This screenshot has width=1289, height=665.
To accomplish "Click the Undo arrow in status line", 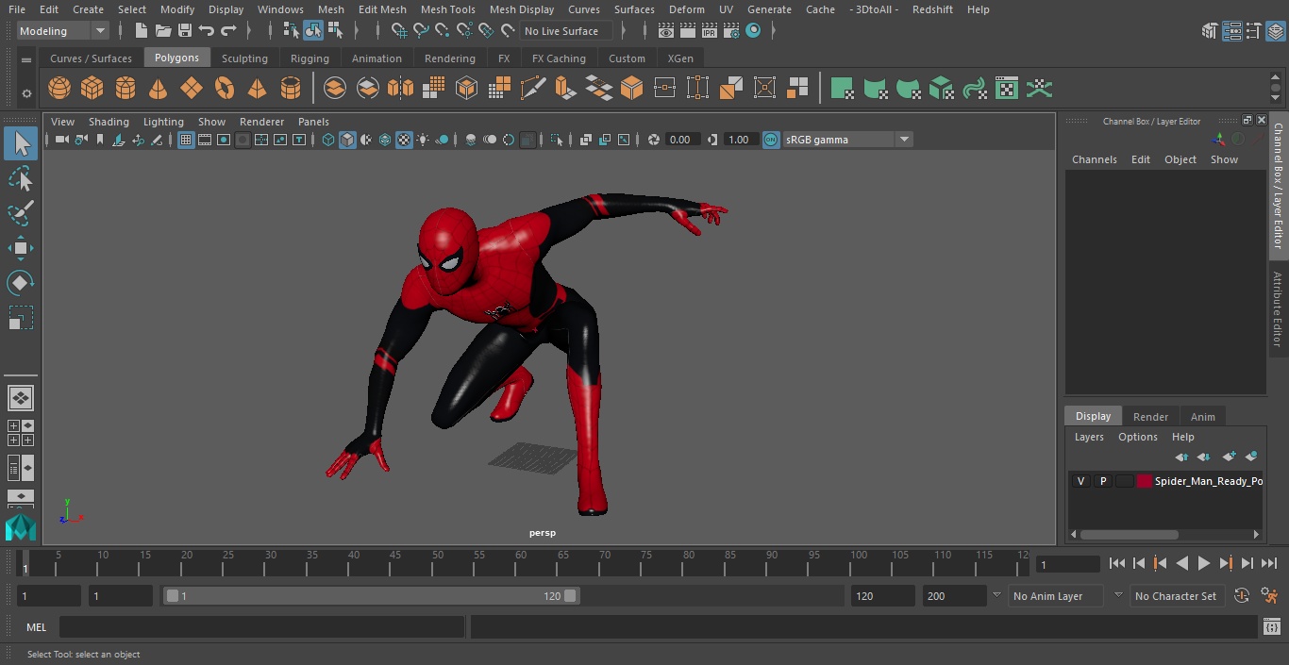I will [207, 31].
